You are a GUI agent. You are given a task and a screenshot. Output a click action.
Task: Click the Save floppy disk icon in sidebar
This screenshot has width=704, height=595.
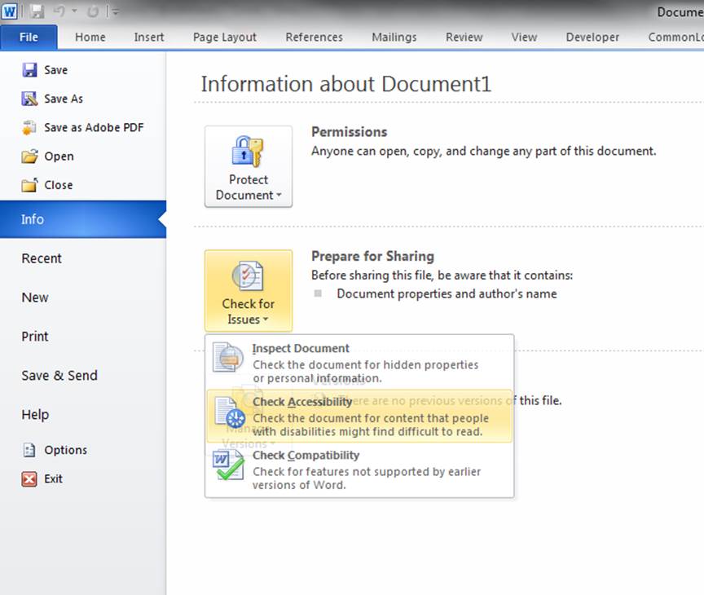[x=29, y=70]
